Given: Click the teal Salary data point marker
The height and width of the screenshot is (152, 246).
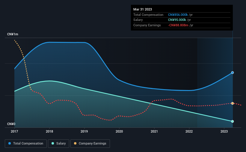Looking at the screenshot, I should (233, 121).
